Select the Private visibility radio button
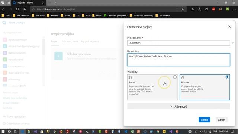Image resolution: width=238 pixels, height=134 pixels. tap(227, 77)
